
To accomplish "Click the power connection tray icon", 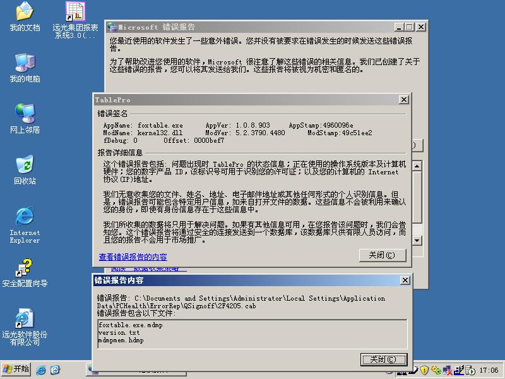I will pos(459,370).
